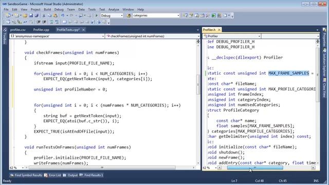Click the left editor horizontal scrollbar thumb
Screen dimensions: 329x185
pos(102,168)
